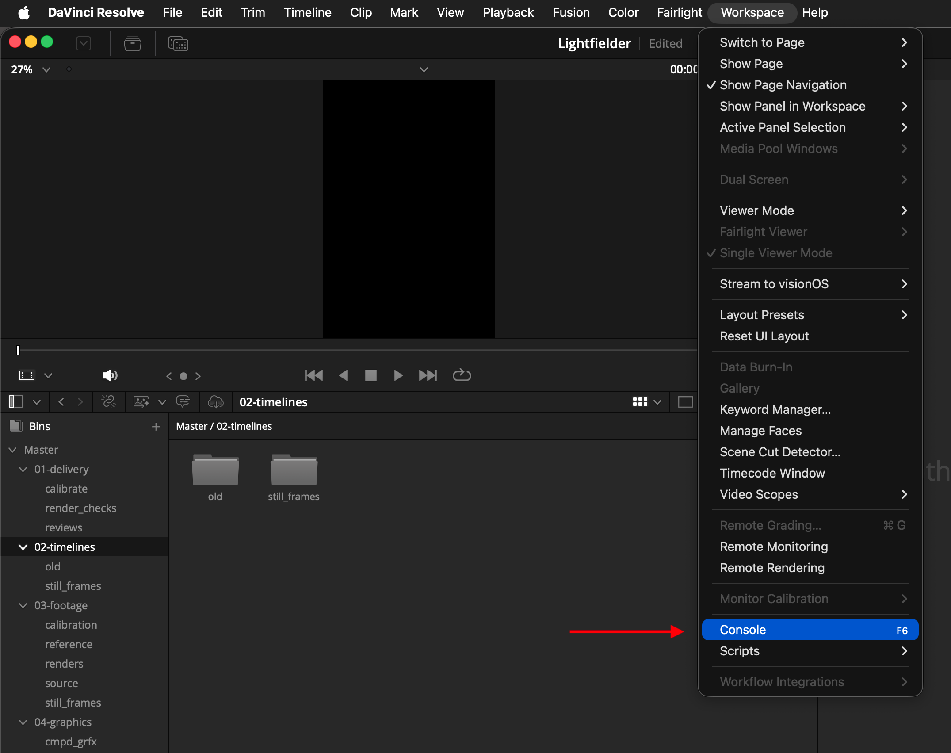Open the Apple menu
Screen dimensions: 951x753
[x=24, y=12]
